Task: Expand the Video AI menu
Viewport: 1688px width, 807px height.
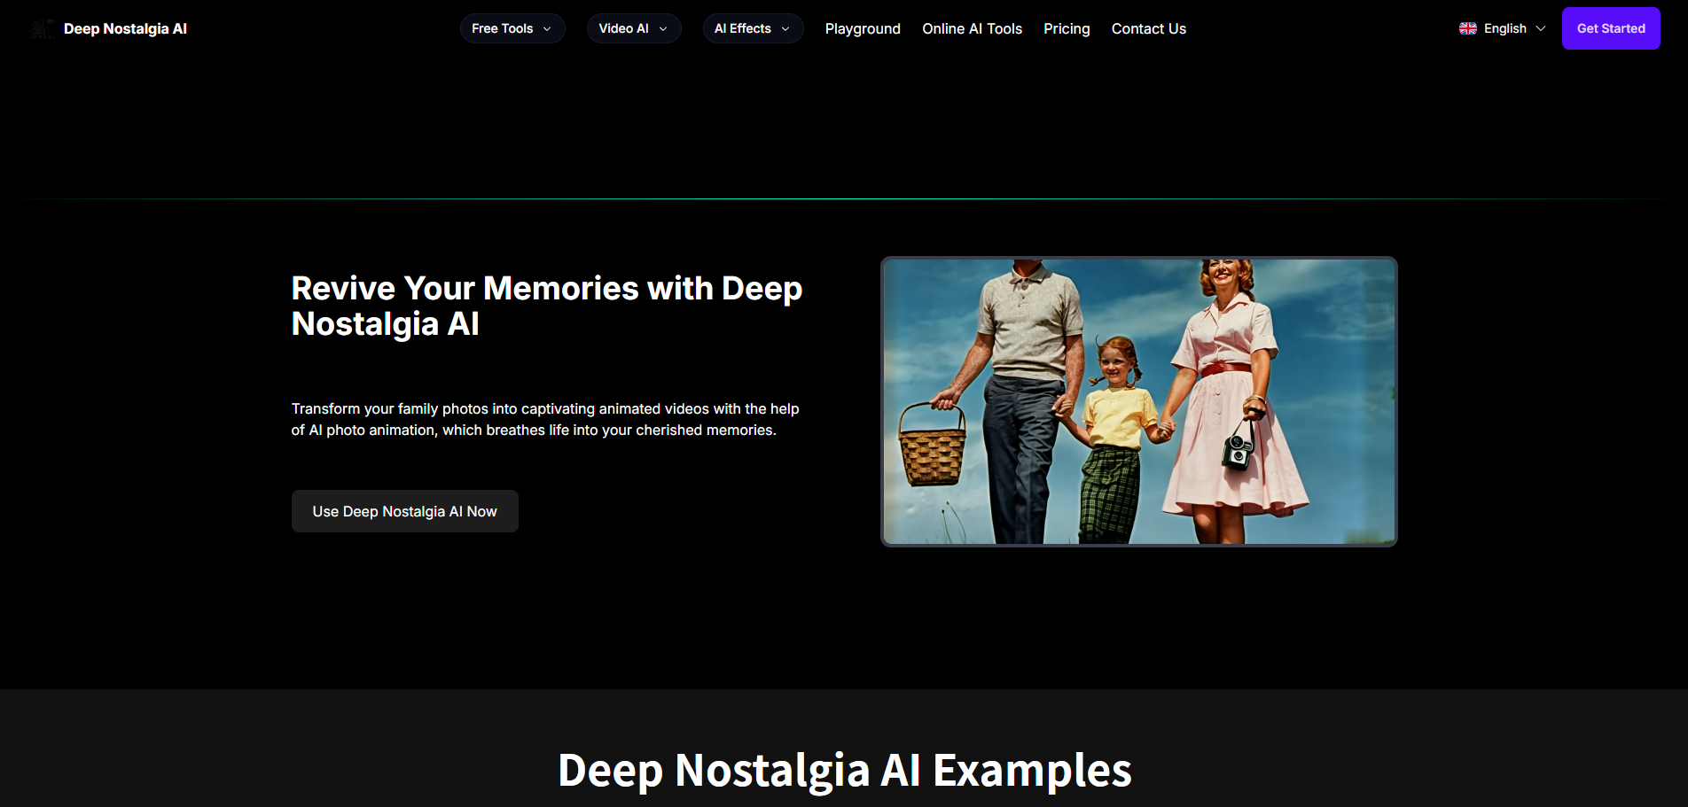Action: (x=624, y=28)
